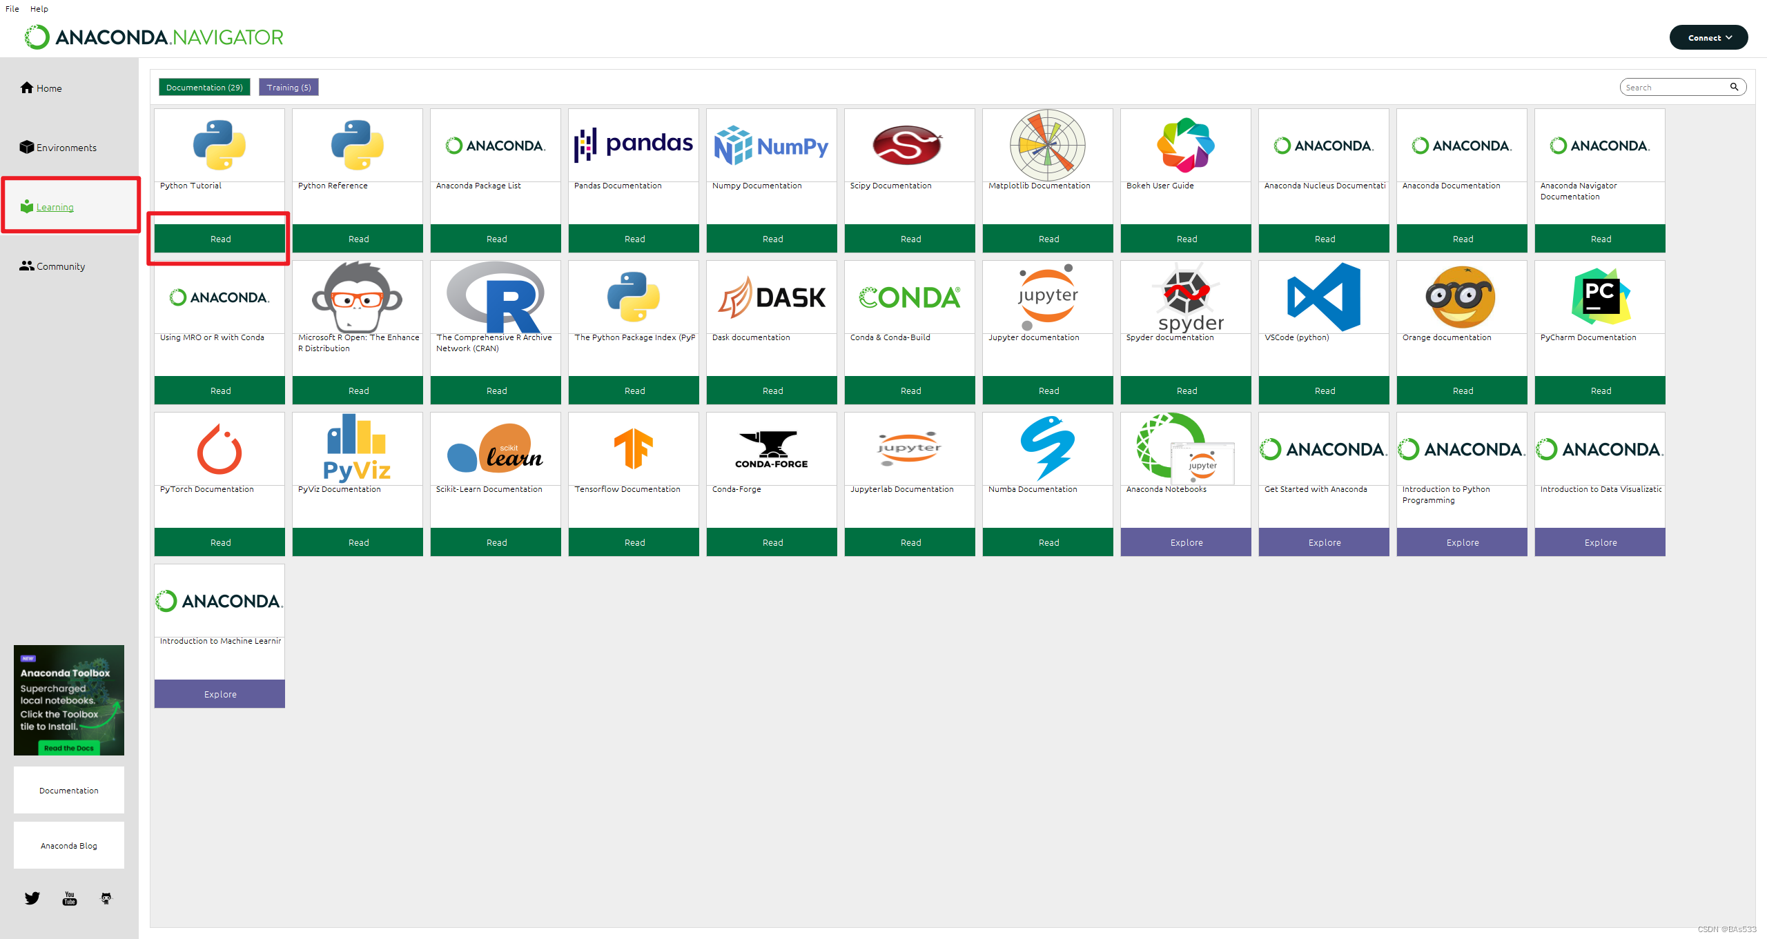The image size is (1767, 939).
Task: Click the Anaconda Navigator logo
Action: [x=154, y=37]
